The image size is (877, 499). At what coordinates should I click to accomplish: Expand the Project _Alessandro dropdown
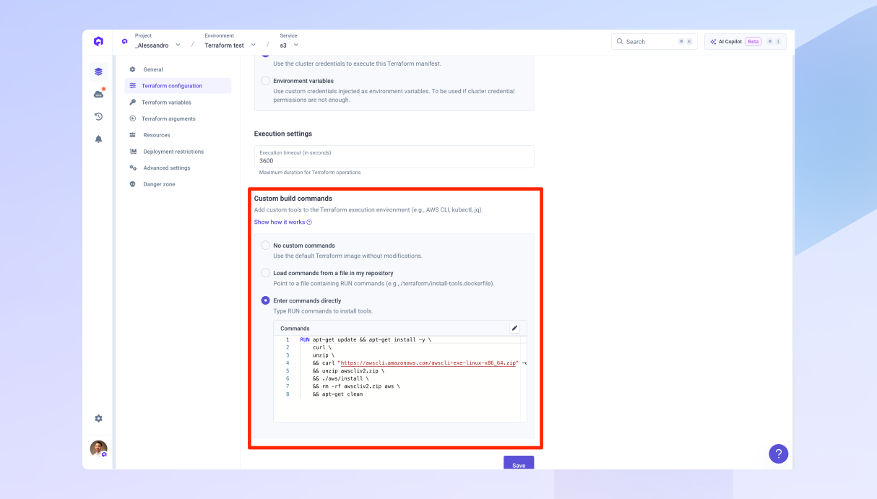click(157, 45)
